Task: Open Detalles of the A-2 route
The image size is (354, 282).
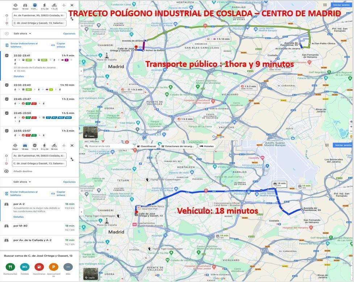Action: pos(18,217)
